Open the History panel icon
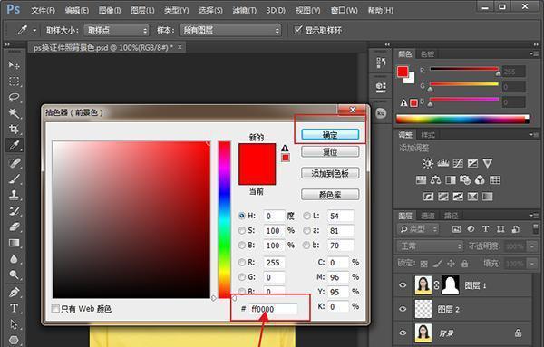This screenshot has height=347, width=544. [x=381, y=63]
